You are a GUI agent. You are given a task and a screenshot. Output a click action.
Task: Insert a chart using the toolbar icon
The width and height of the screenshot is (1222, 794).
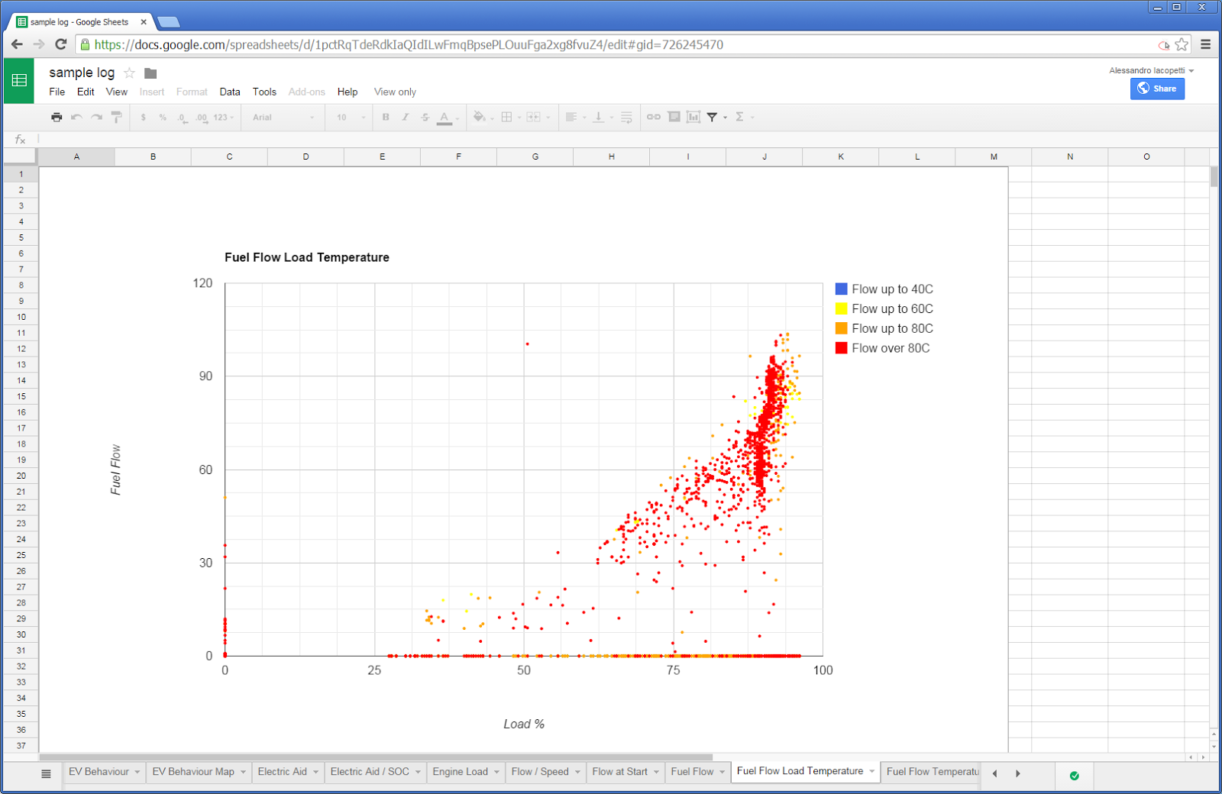pos(693,117)
